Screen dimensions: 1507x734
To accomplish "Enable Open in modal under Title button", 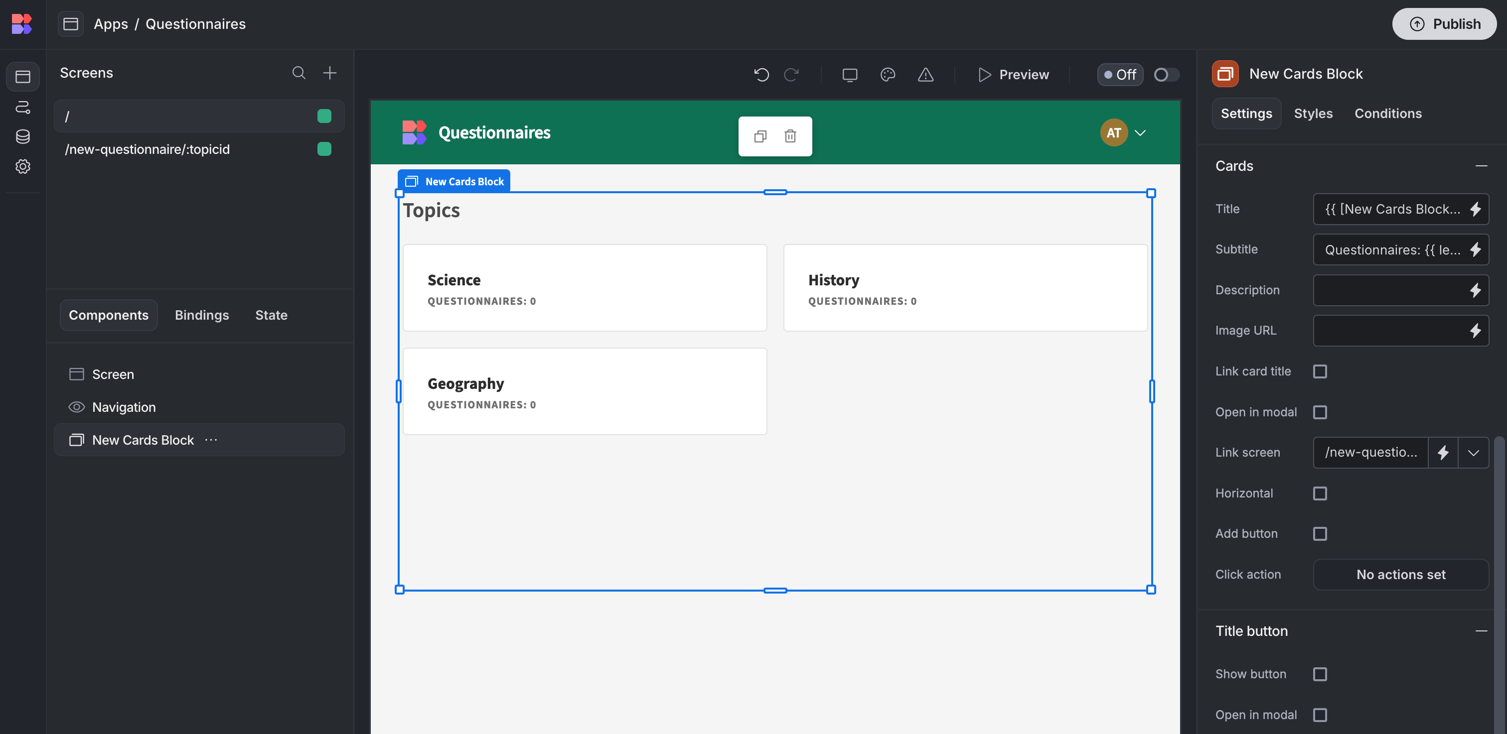I will coord(1320,715).
